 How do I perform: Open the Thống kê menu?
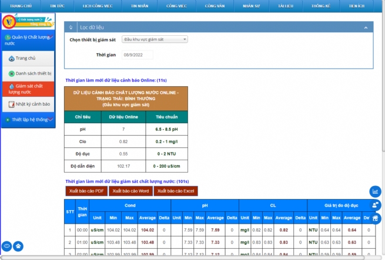pos(323,5)
